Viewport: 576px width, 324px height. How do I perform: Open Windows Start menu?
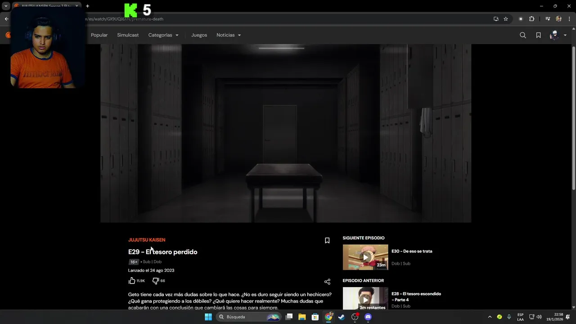click(x=208, y=317)
